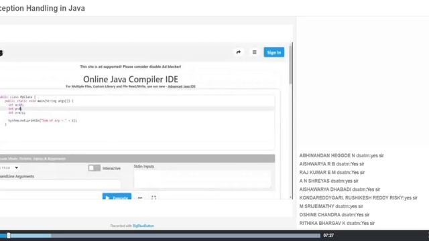
Task: Click the share arrow icon
Action: pos(239,52)
